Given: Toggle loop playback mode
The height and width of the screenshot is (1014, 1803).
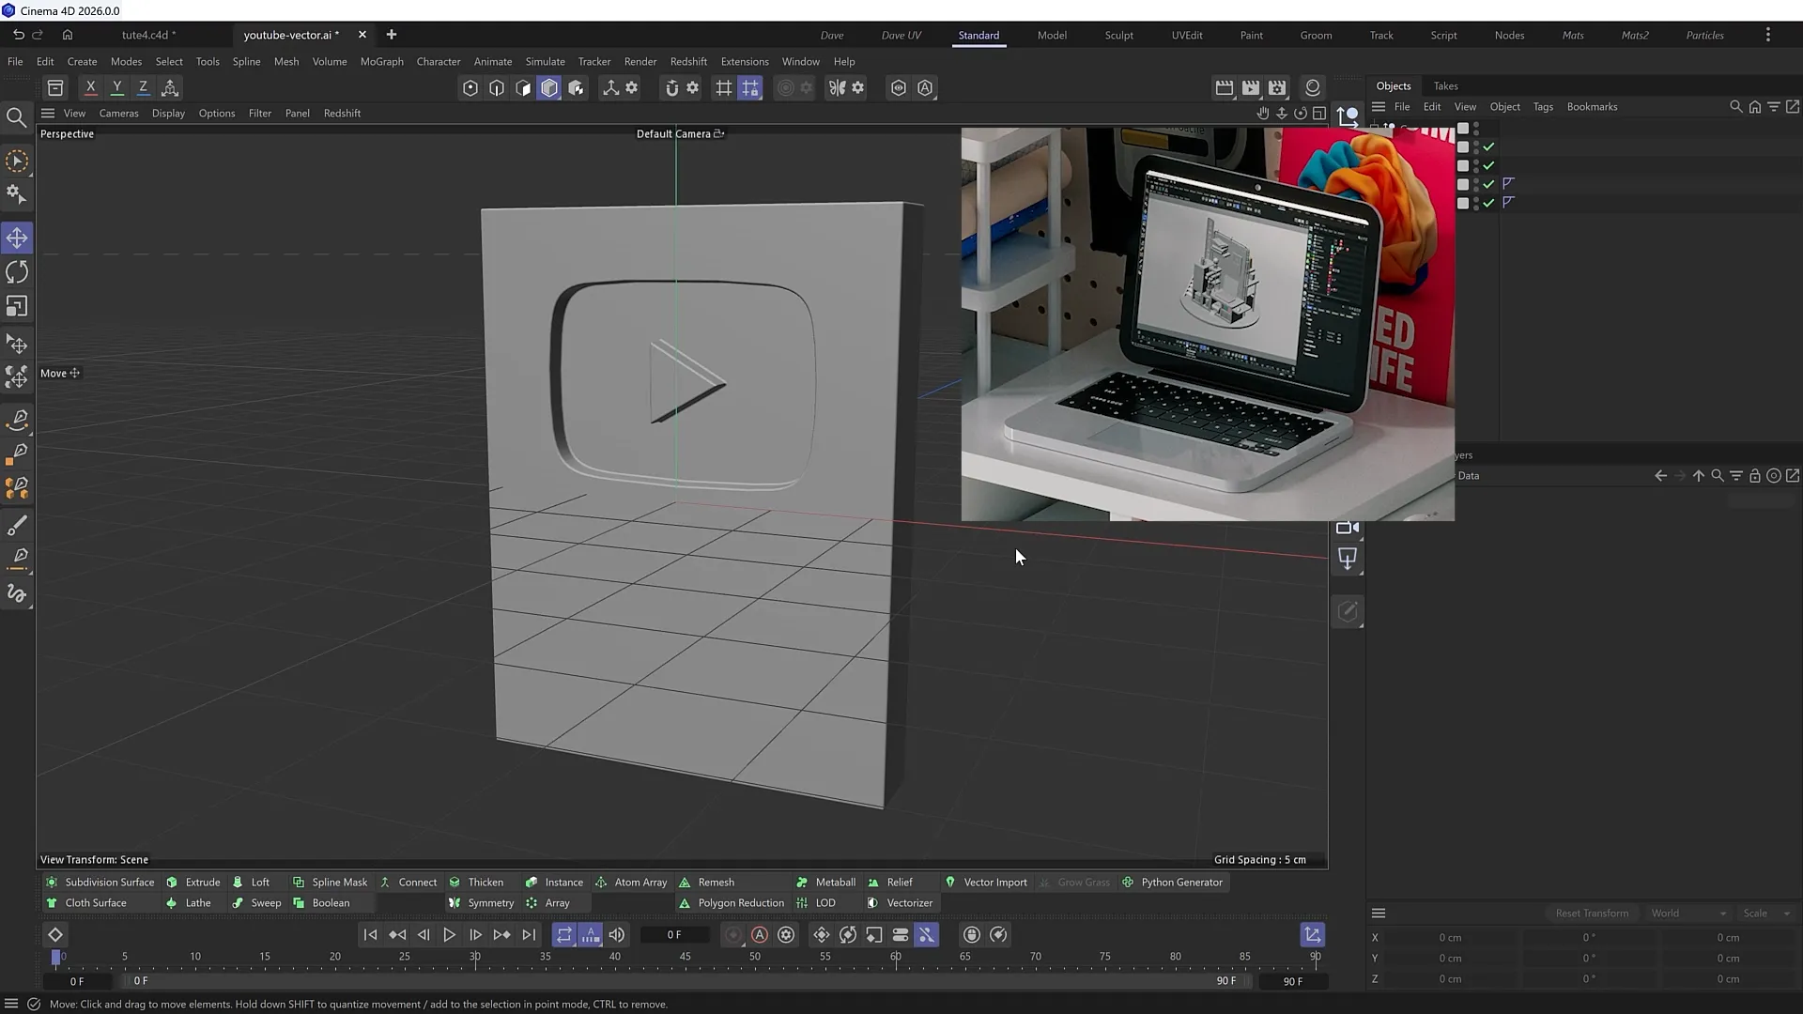Looking at the screenshot, I should 563,934.
